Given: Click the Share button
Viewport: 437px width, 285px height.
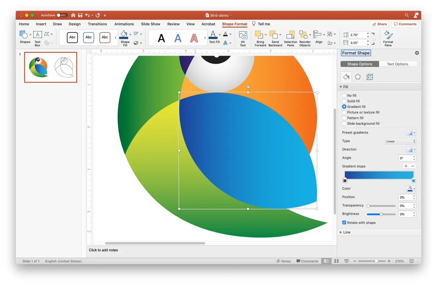Looking at the screenshot, I should point(379,24).
